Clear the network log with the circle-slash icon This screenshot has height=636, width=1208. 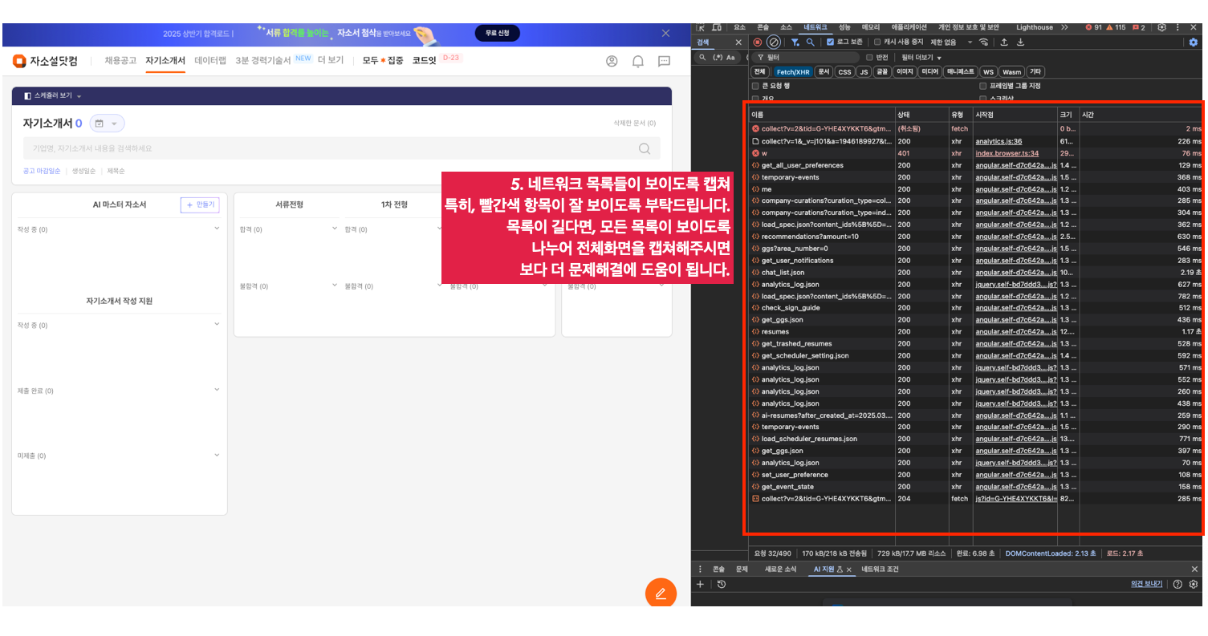click(x=774, y=43)
